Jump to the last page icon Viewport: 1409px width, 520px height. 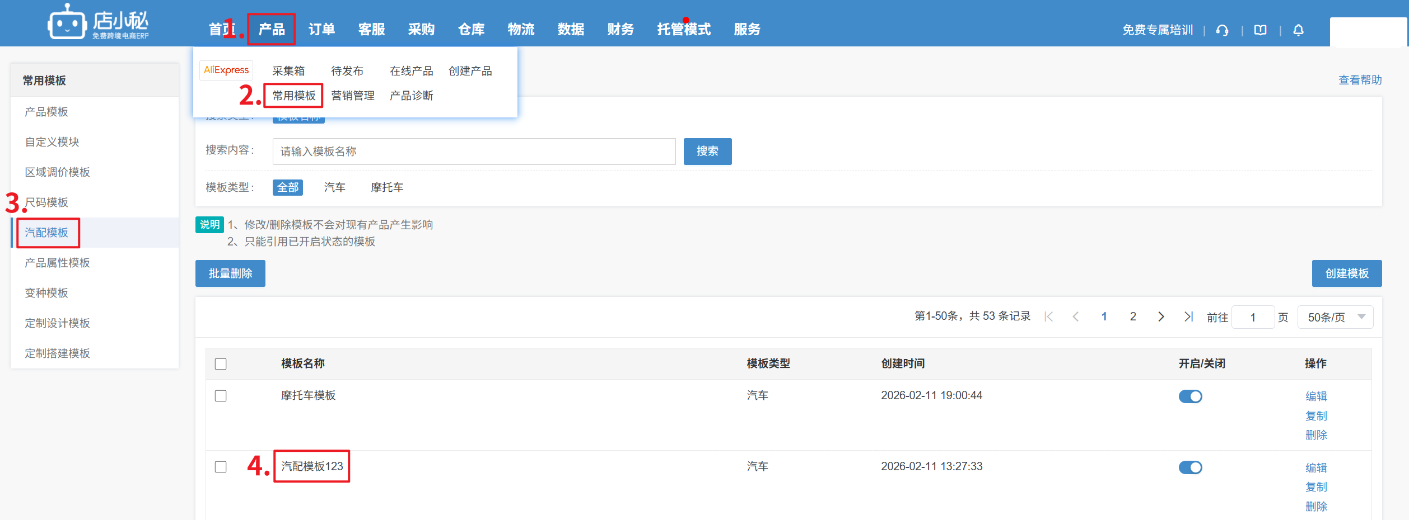1188,317
